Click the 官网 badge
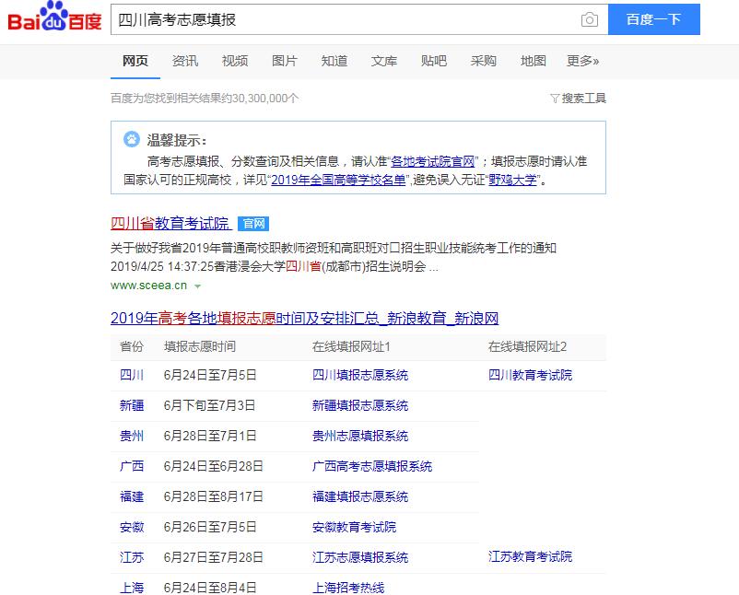Image resolution: width=739 pixels, height=595 pixels. coord(253,224)
